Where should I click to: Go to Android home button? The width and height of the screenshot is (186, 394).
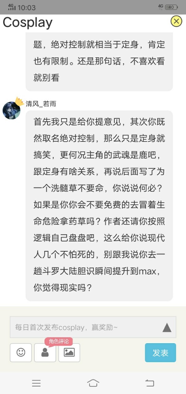click(x=93, y=383)
